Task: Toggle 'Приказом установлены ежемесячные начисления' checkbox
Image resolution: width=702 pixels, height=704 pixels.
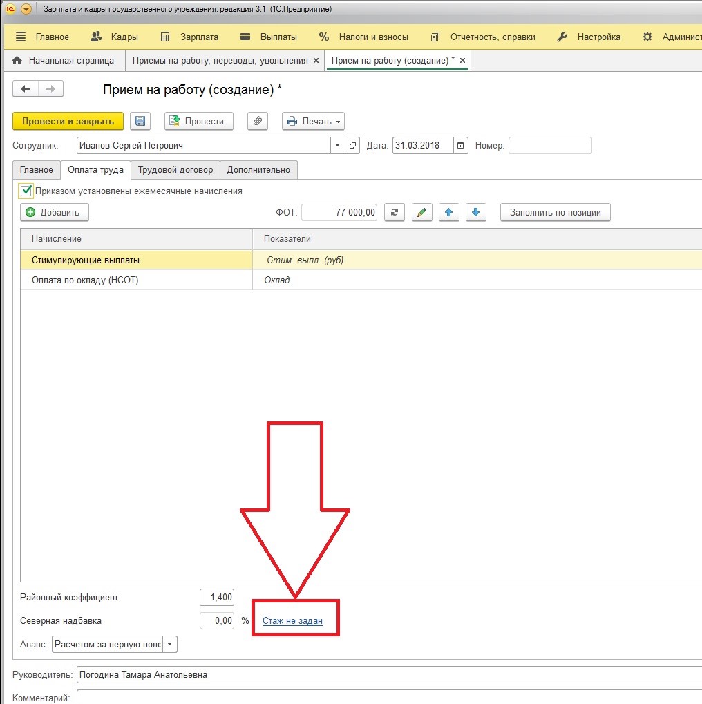Action: [26, 191]
